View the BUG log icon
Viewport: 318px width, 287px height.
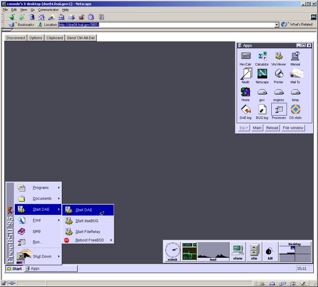tap(262, 112)
